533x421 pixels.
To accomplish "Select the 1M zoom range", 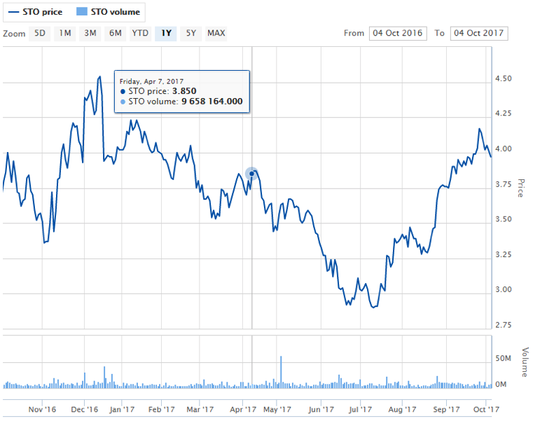I will [65, 33].
